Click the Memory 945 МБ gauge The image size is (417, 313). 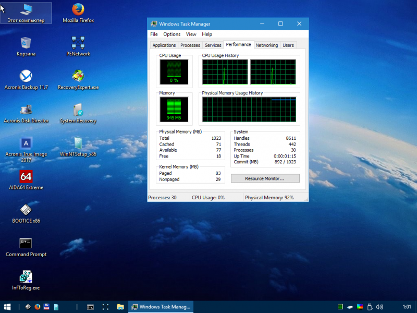coord(174,110)
